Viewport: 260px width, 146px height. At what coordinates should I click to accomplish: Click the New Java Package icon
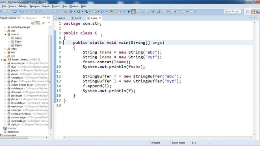pos(95,11)
